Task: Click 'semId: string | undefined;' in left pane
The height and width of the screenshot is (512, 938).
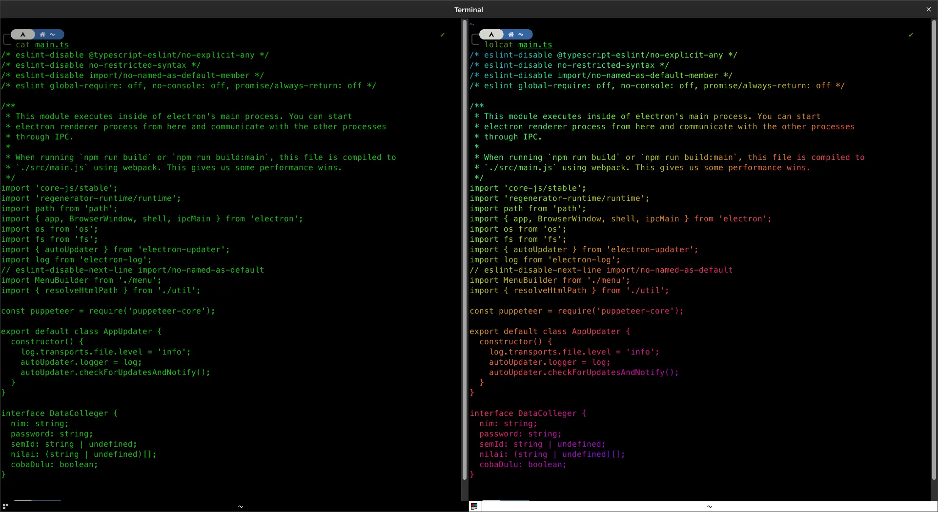Action: [74, 444]
